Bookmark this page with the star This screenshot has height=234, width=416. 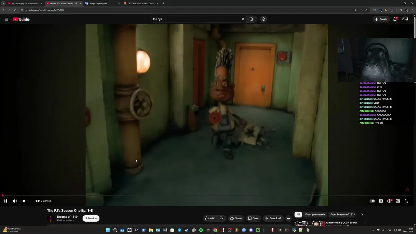tap(366, 10)
